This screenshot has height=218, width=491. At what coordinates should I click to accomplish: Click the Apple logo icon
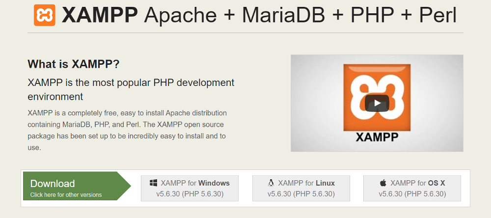383,183
